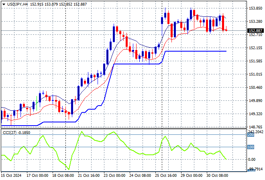The image size is (265, 180).
Task: Click the 153.280 price axis label
Action: (x=255, y=22)
